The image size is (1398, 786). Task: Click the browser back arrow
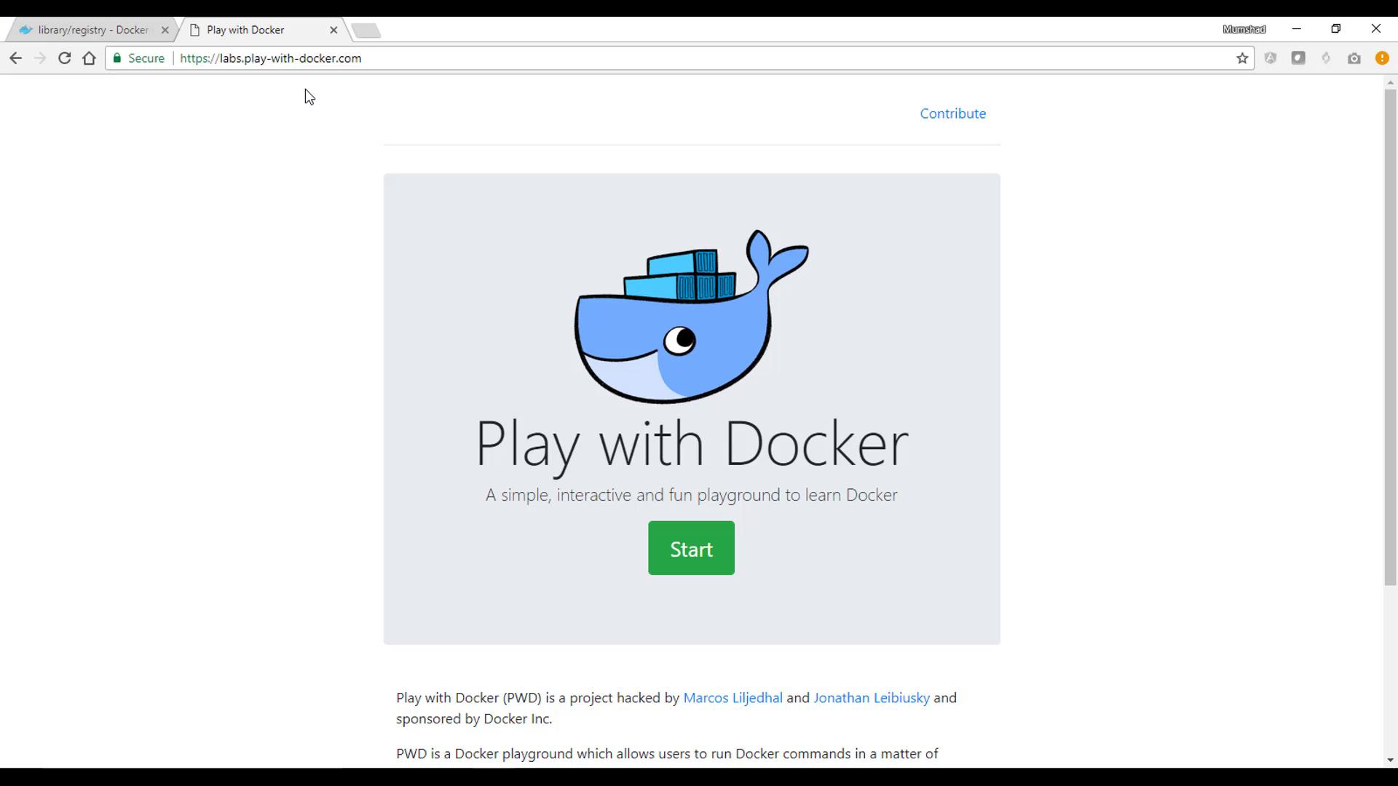pyautogui.click(x=15, y=58)
